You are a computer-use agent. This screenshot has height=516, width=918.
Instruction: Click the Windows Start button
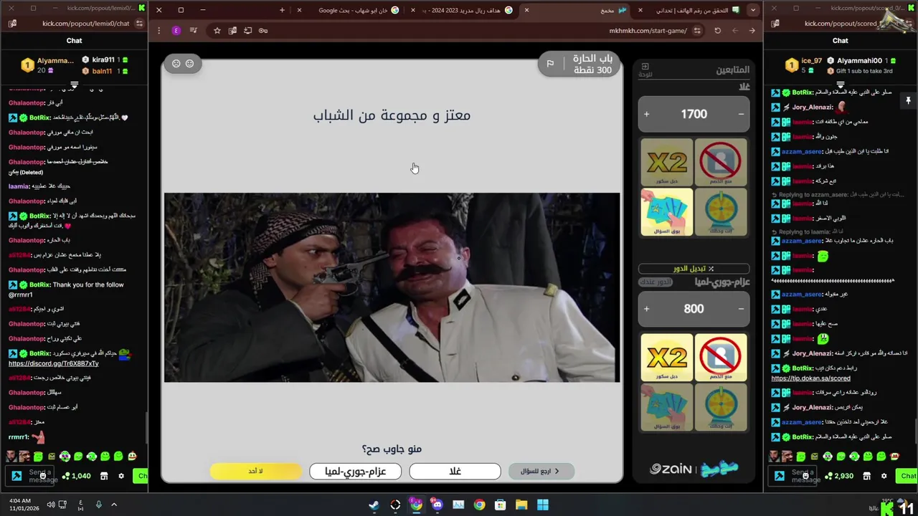543,505
